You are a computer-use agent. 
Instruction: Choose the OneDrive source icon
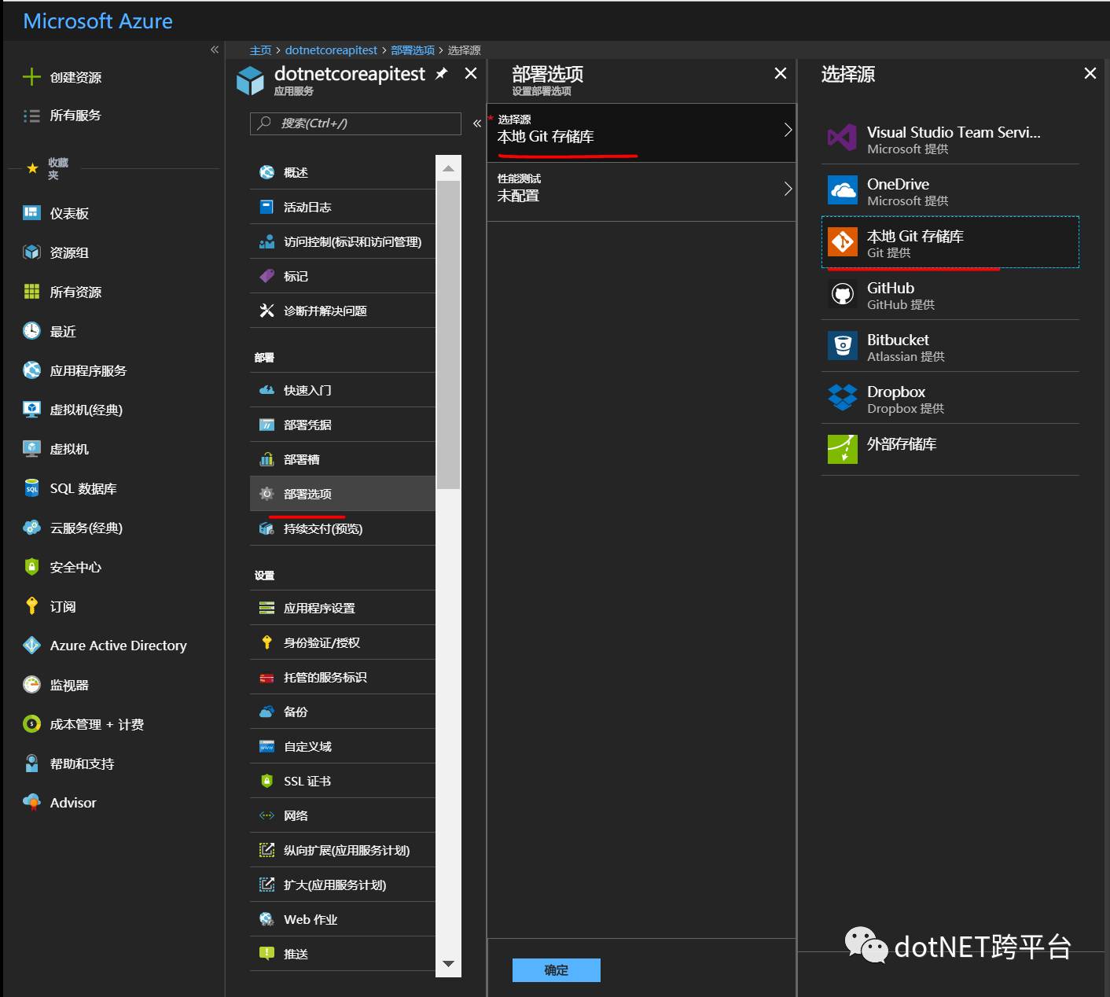click(843, 189)
